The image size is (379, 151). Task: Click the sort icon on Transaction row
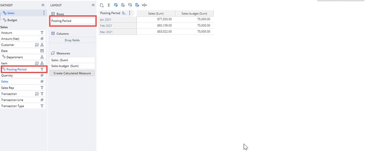37,94
